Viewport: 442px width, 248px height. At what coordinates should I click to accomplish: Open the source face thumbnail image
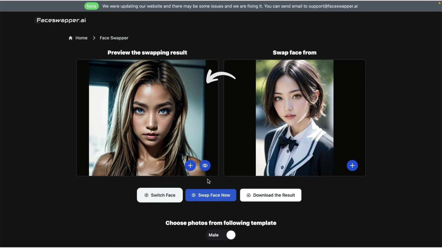point(294,118)
